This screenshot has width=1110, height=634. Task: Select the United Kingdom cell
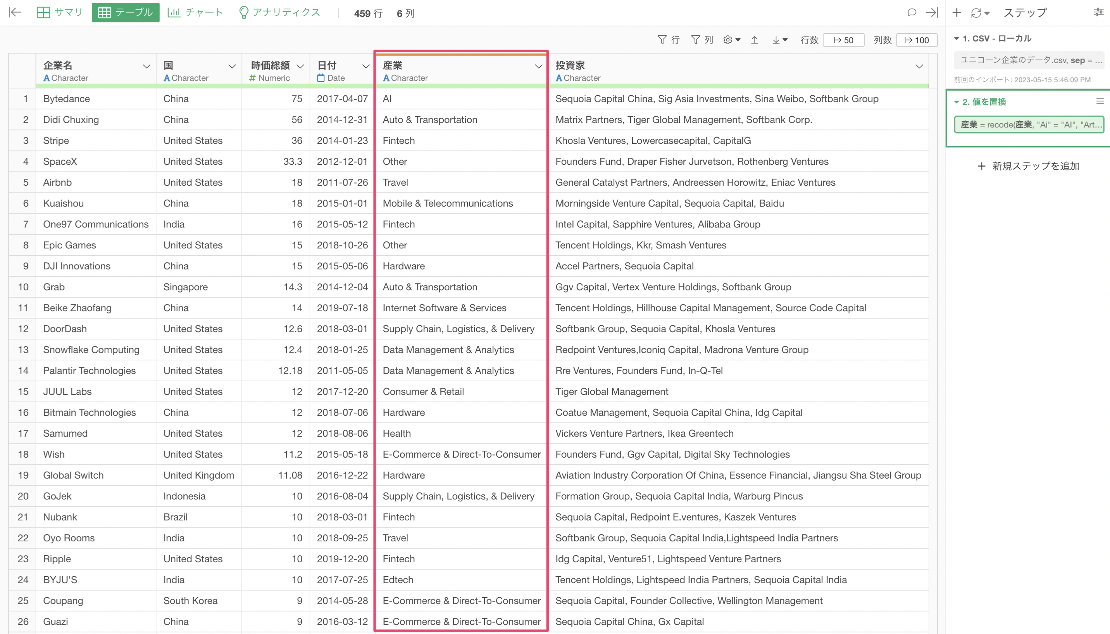pos(198,475)
